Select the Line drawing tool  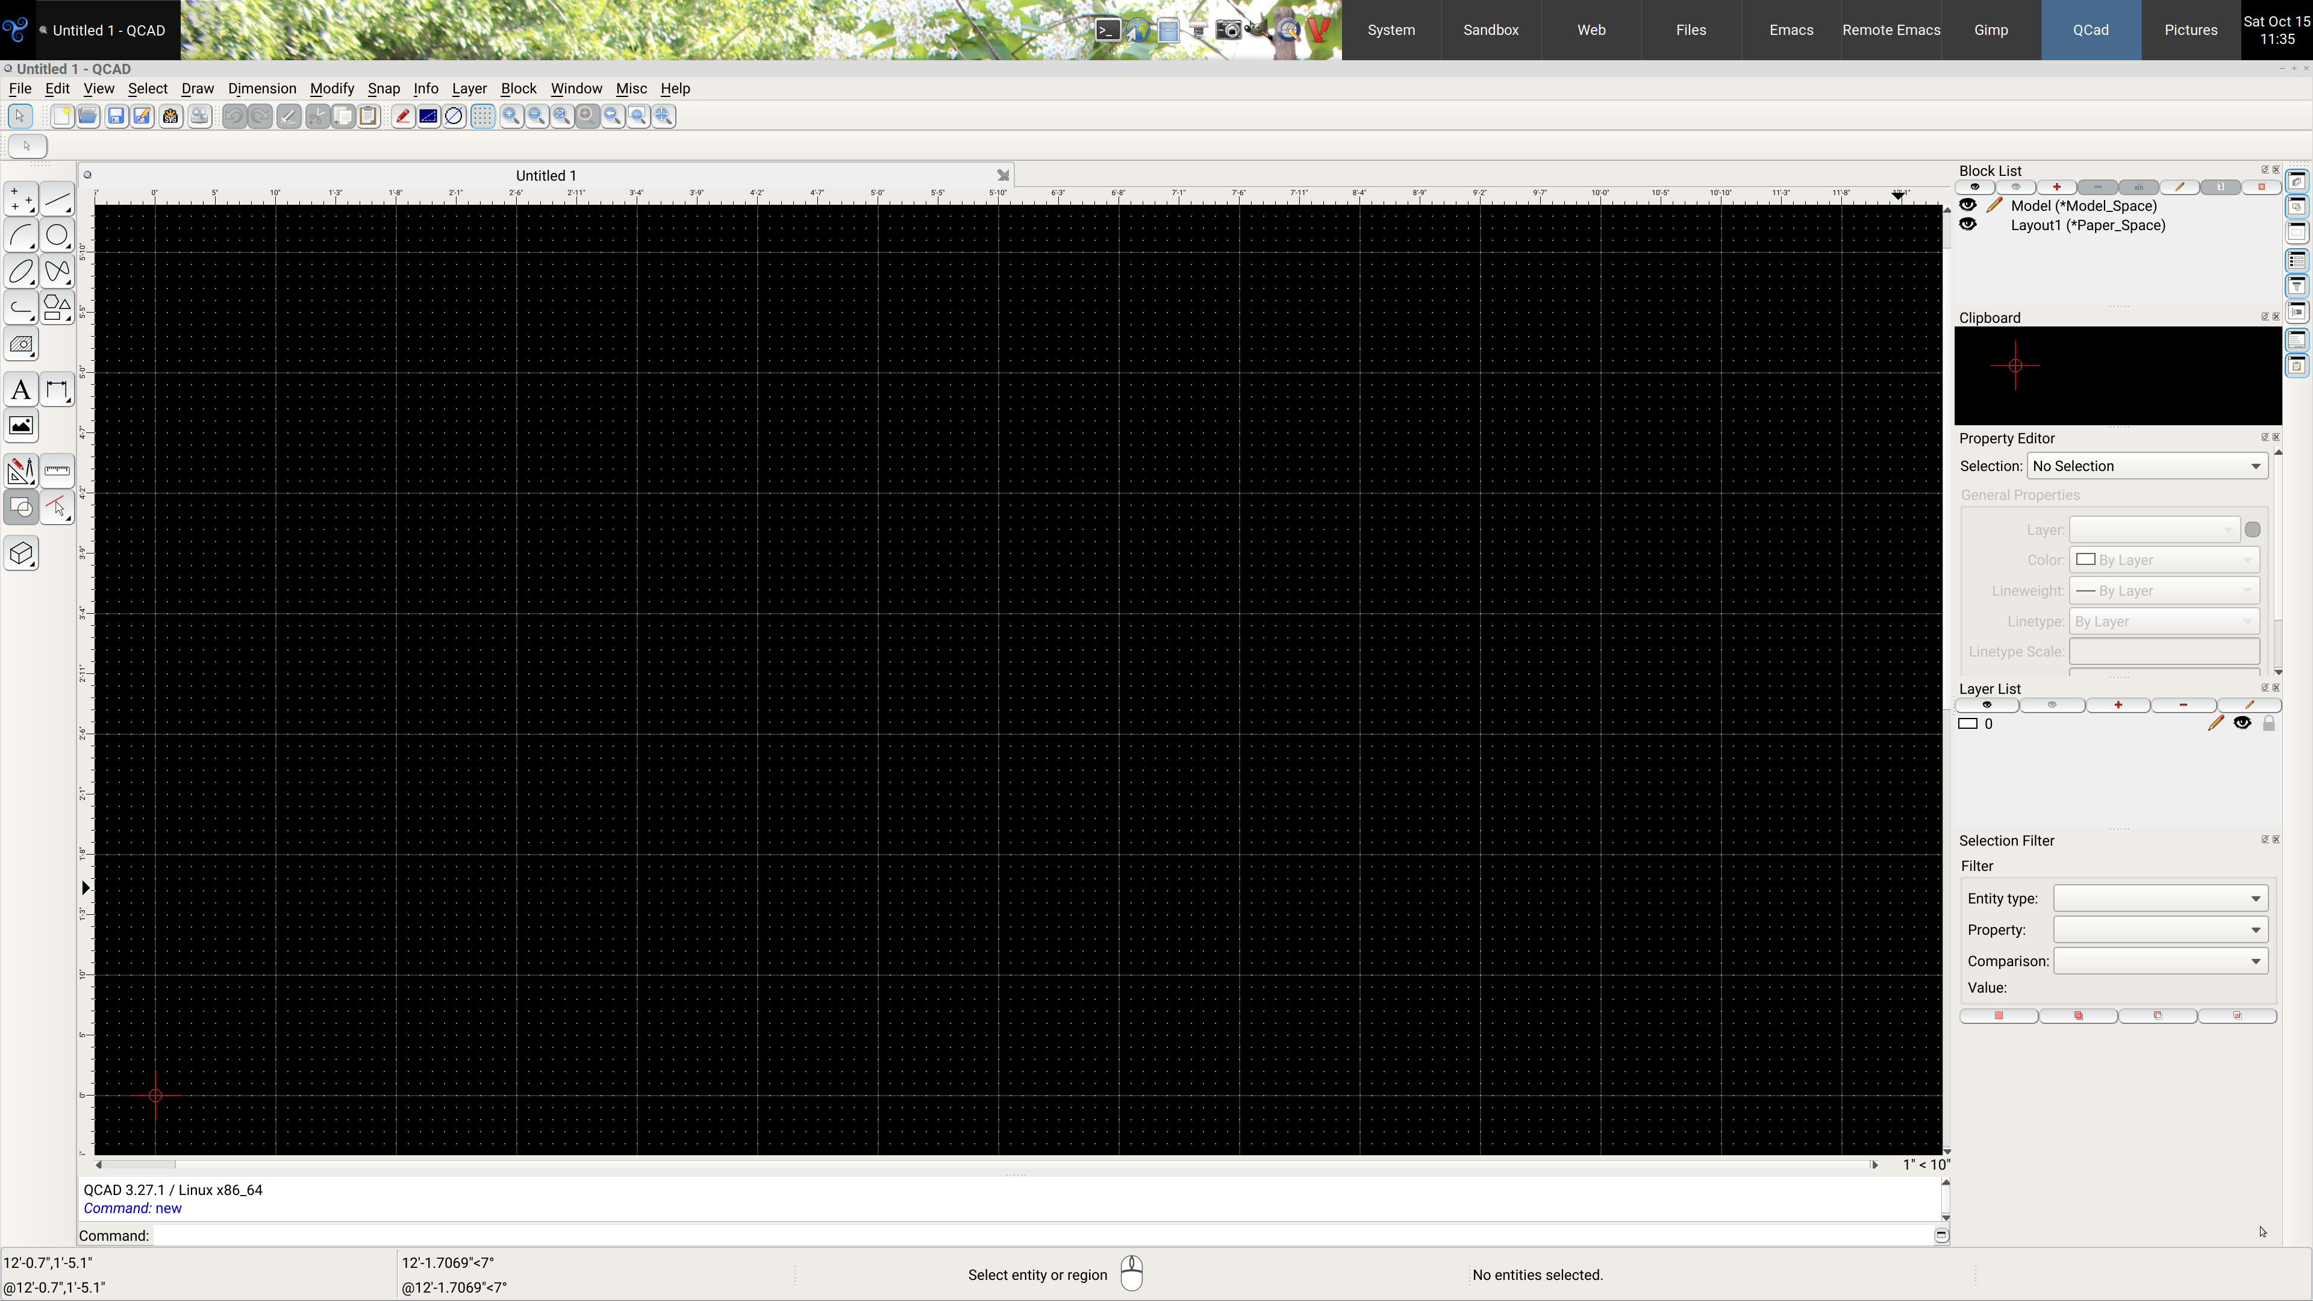tap(57, 199)
